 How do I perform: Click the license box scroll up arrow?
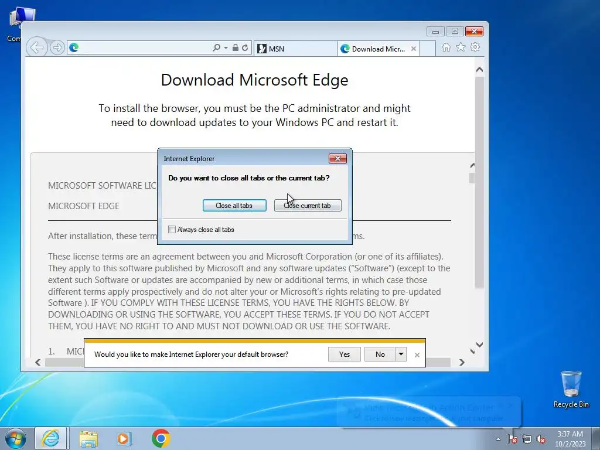(472, 166)
